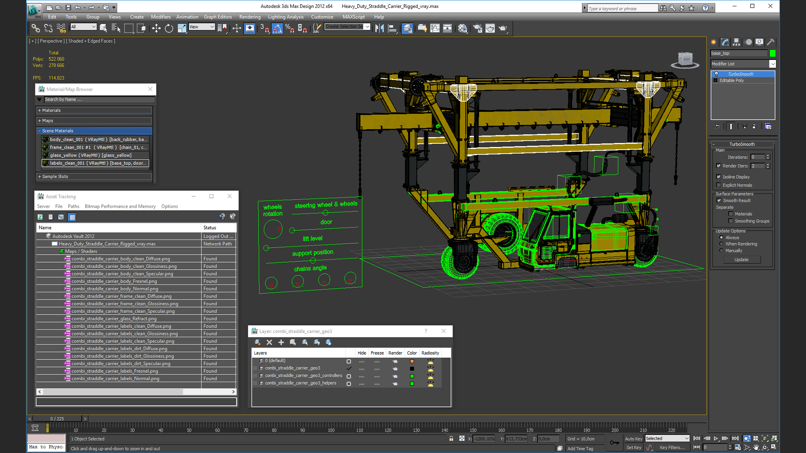Toggle Percent Snap in toolbar
This screenshot has height=453, width=806.
click(x=290, y=29)
